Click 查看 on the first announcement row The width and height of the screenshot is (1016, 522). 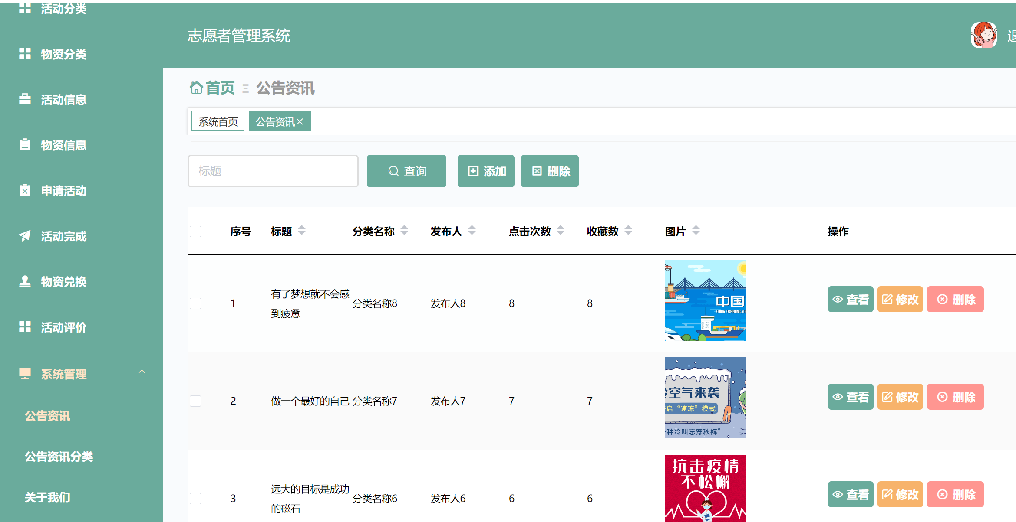[850, 299]
